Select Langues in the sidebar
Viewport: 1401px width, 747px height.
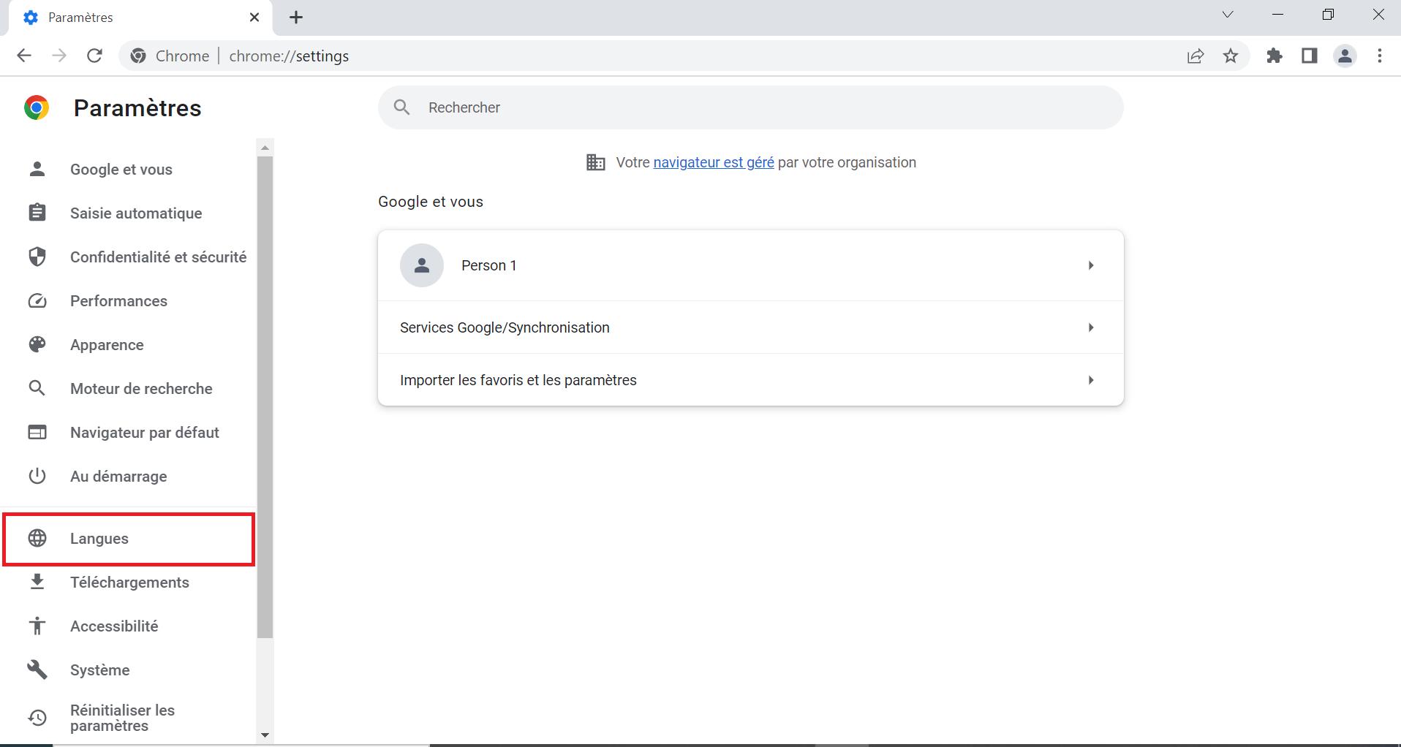99,539
